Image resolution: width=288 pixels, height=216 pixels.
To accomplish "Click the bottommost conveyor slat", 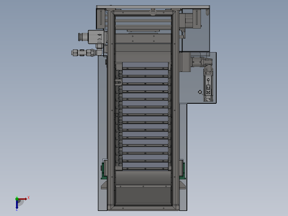I will 145,169.
